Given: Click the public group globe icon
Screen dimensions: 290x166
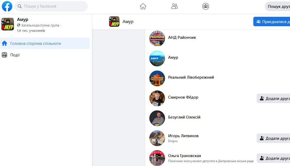Looking at the screenshot, I should point(19,25).
